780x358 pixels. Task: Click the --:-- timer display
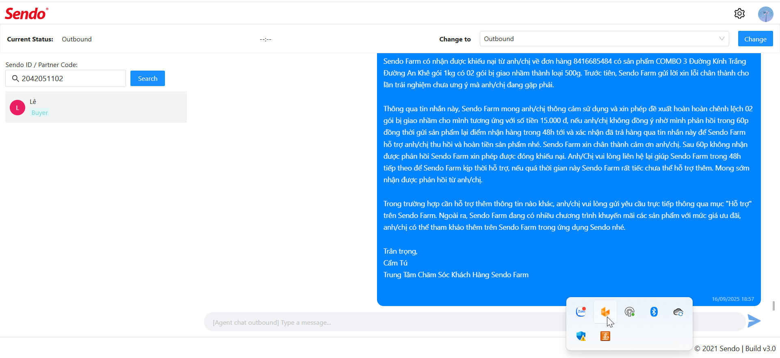pyautogui.click(x=266, y=39)
